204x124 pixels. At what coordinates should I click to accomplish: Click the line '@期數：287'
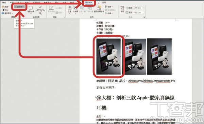pyautogui.click(x=103, y=23)
